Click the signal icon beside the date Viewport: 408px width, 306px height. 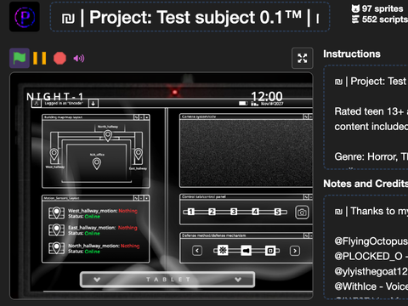(254, 104)
